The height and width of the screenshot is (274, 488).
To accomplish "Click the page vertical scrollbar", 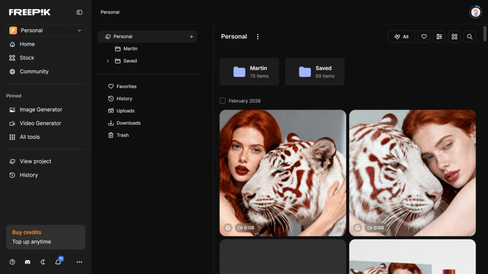I will click(485, 34).
